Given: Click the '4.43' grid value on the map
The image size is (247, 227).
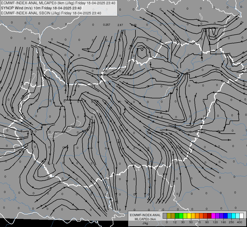Looking at the screenshot, I should pos(134,25).
